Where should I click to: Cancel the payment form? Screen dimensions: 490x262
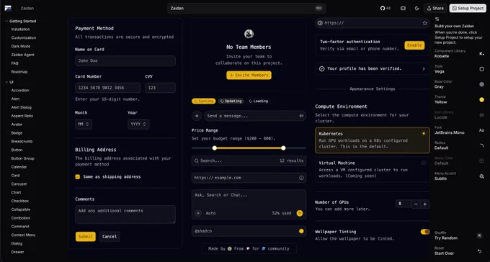(110, 237)
